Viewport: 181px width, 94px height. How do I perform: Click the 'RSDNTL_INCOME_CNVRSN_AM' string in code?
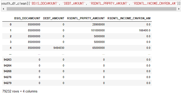tap(155, 4)
